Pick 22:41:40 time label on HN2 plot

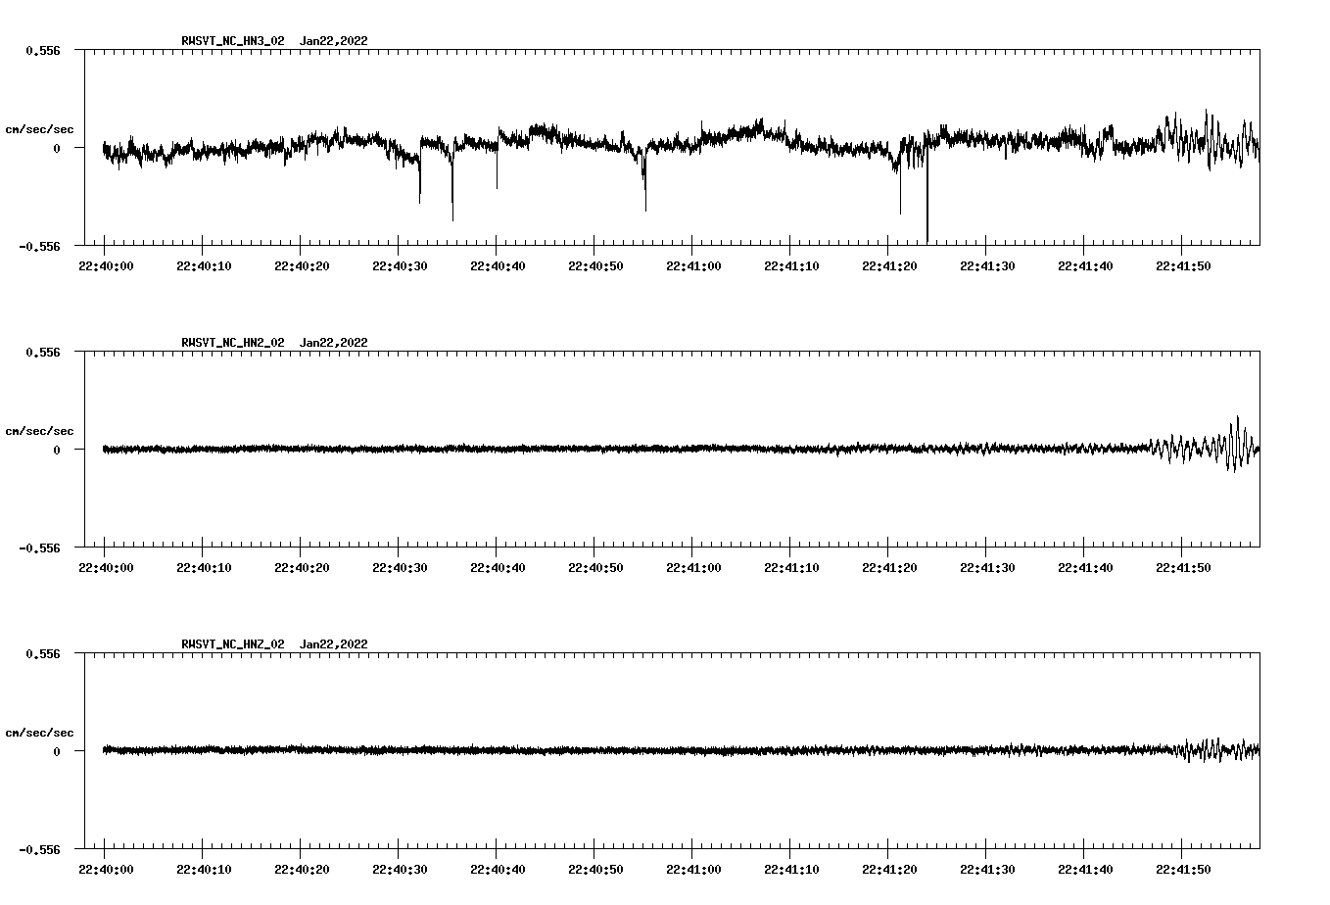pos(1084,567)
